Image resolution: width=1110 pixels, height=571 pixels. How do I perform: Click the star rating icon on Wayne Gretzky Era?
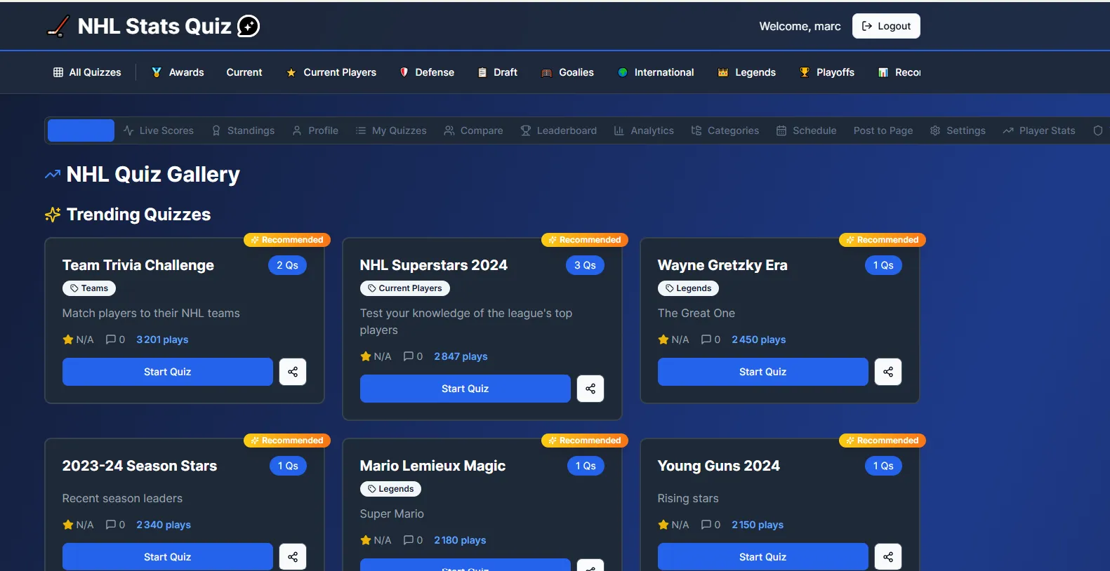click(663, 340)
